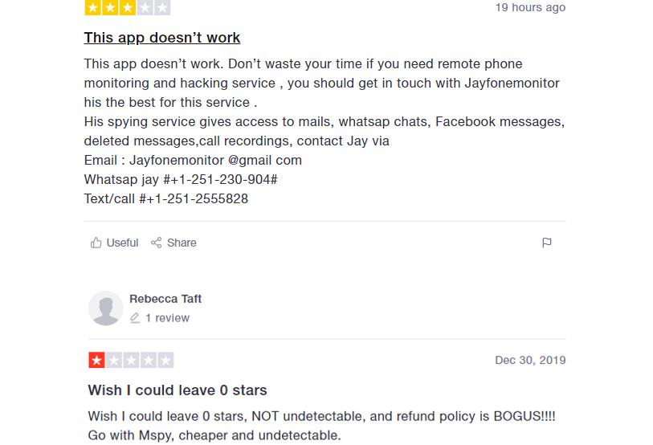
Task: Click the thumbs-up Useful icon
Action: tap(96, 243)
